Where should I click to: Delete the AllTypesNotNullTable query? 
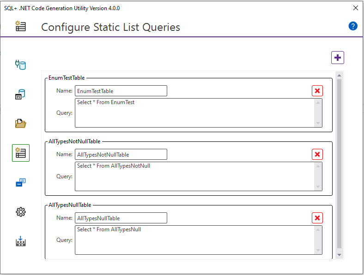317,154
